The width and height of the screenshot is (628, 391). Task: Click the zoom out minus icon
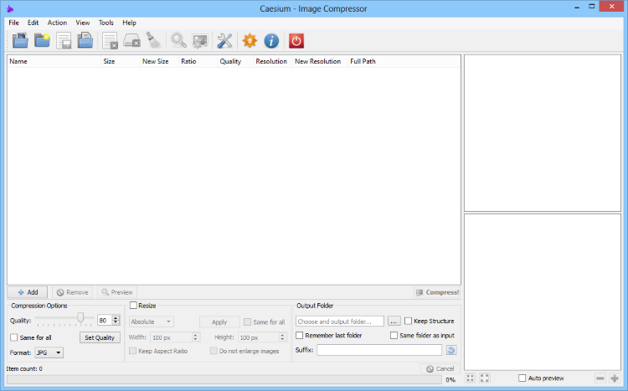[x=600, y=378]
